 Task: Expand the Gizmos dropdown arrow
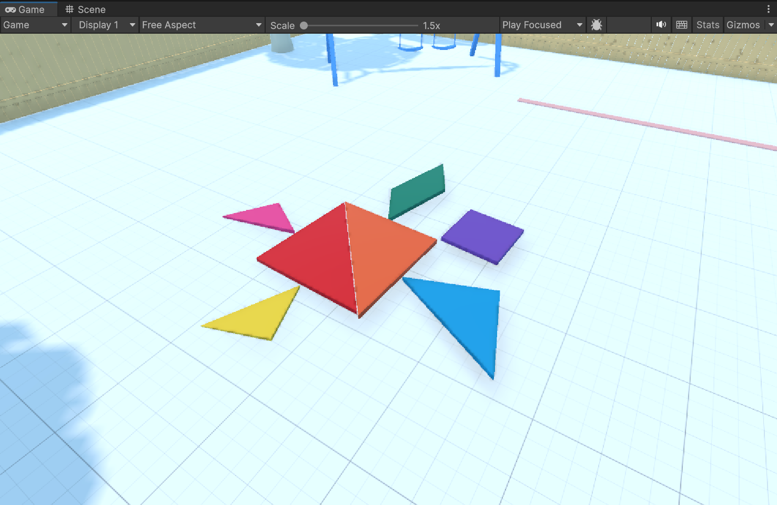(771, 25)
